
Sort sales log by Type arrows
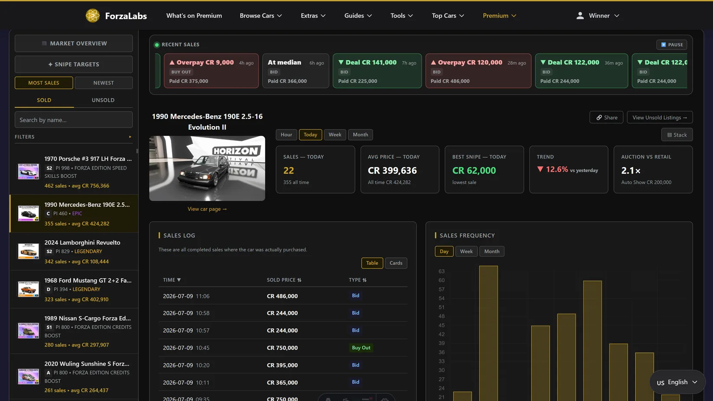tap(365, 280)
